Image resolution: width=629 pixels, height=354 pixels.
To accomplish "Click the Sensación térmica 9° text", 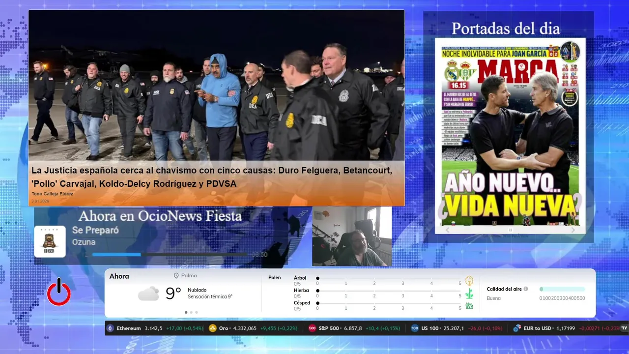I will tap(210, 296).
